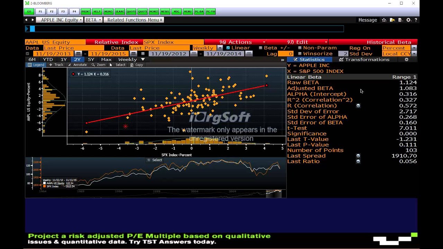Screen dimensions: 443x249
Task: Open calendar picker for 11/19/2012
Action: pos(194,54)
